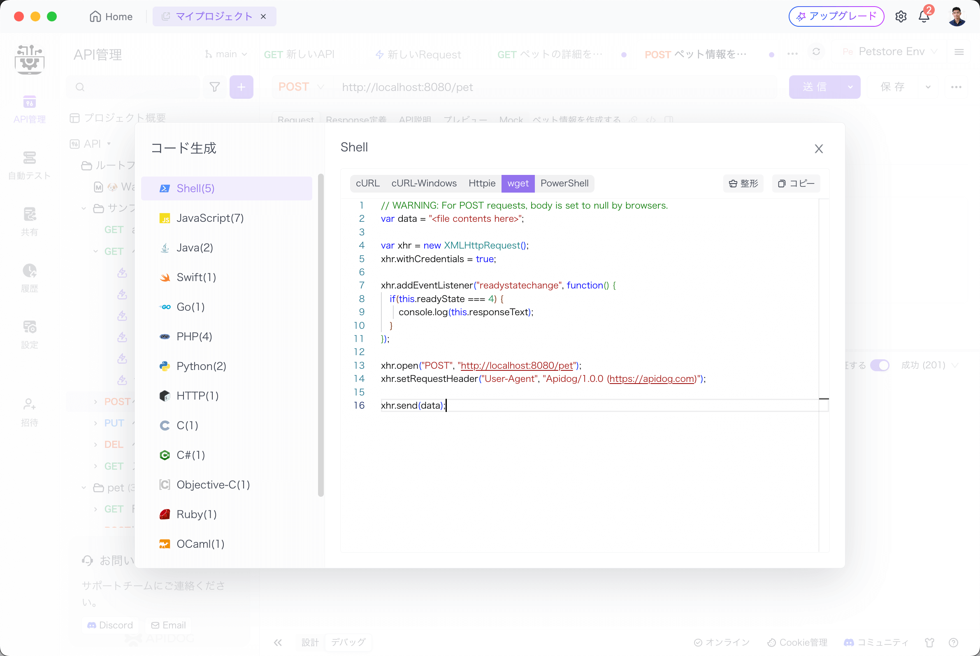Close the code generation dialog

(x=819, y=149)
